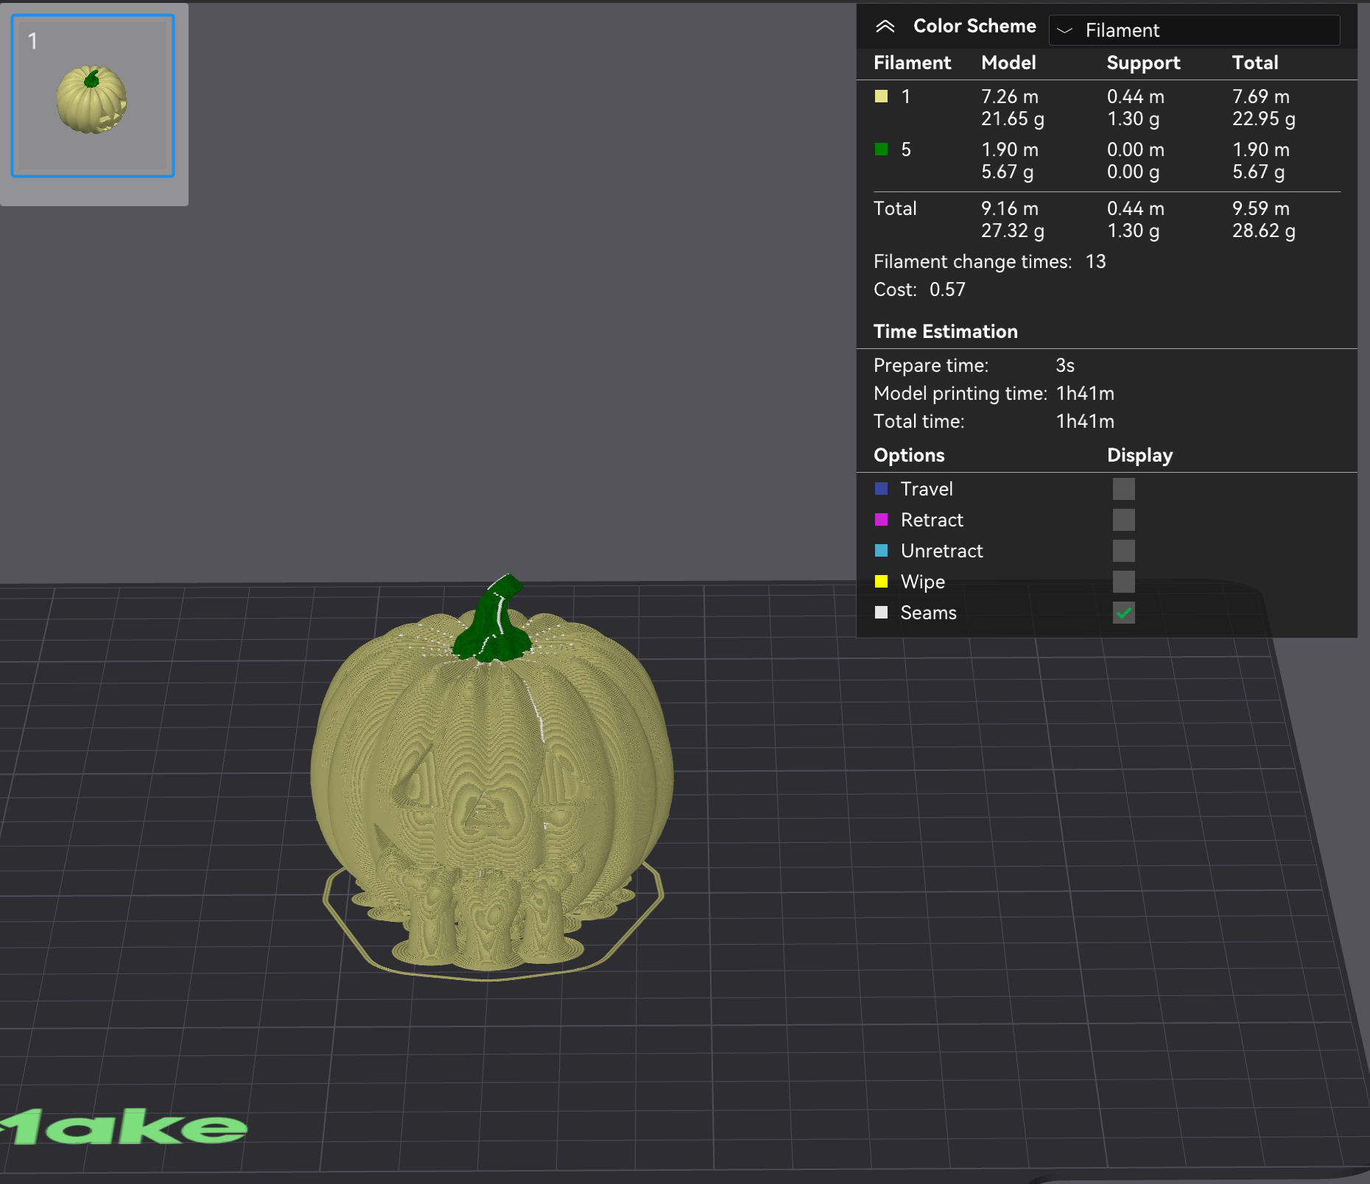Viewport: 1370px width, 1184px height.
Task: Click the 22.95 g total for filament 1
Action: [x=1263, y=119]
